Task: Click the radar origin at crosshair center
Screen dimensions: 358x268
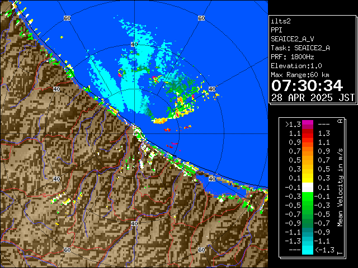Action: (134, 134)
